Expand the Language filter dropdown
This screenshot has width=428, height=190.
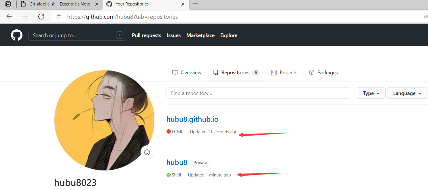(x=407, y=93)
